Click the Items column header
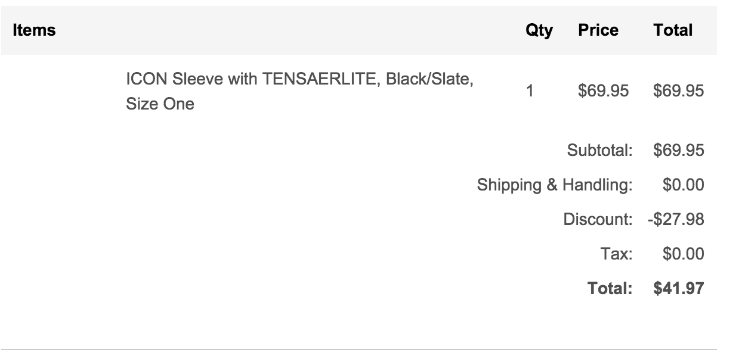742x350 pixels. click(34, 30)
